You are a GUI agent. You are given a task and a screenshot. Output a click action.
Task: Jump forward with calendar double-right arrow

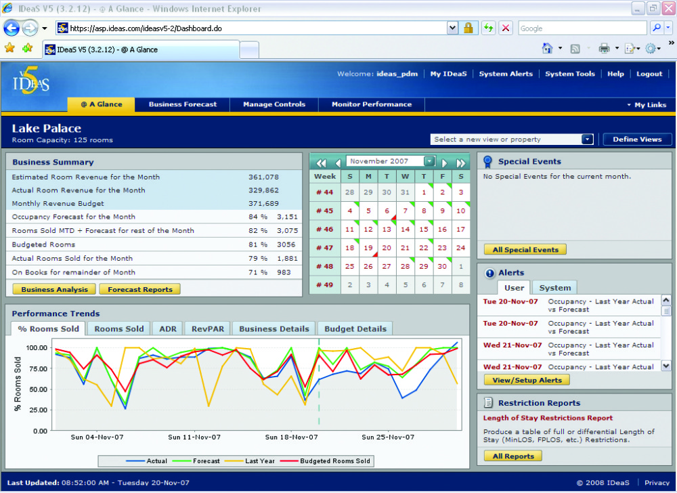460,163
